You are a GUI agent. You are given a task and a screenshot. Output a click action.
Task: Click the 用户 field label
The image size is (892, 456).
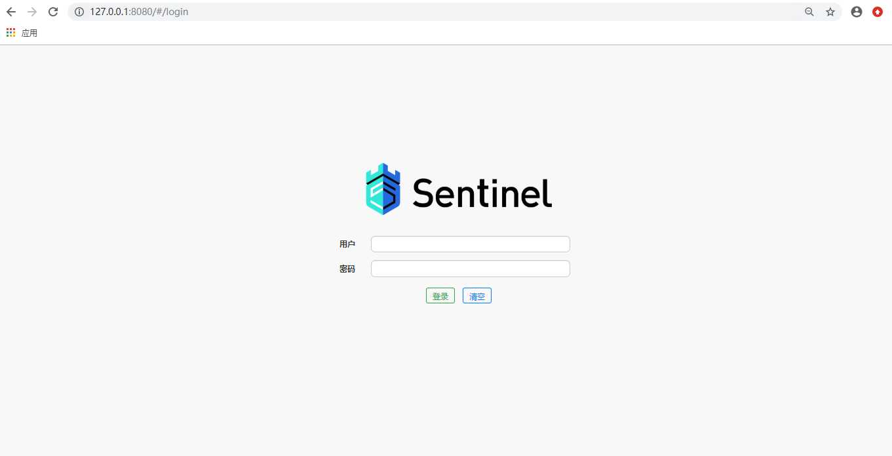(347, 244)
